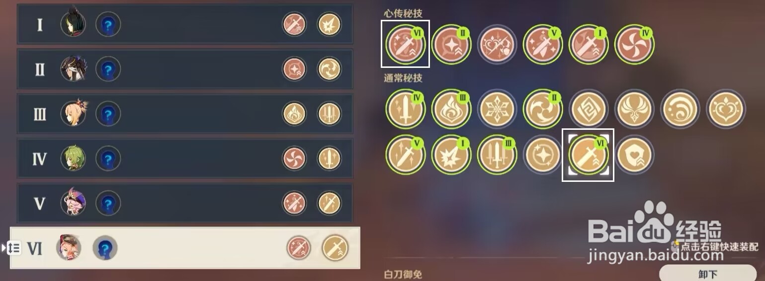Select the gold flame technique in row III

point(295,113)
